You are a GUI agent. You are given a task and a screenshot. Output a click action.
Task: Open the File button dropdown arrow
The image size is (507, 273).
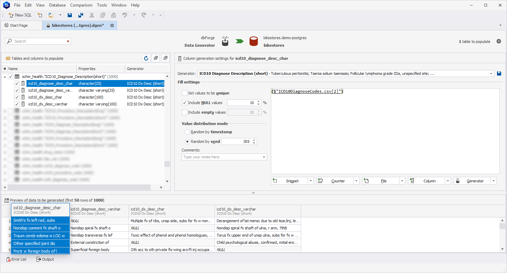[x=402, y=181]
